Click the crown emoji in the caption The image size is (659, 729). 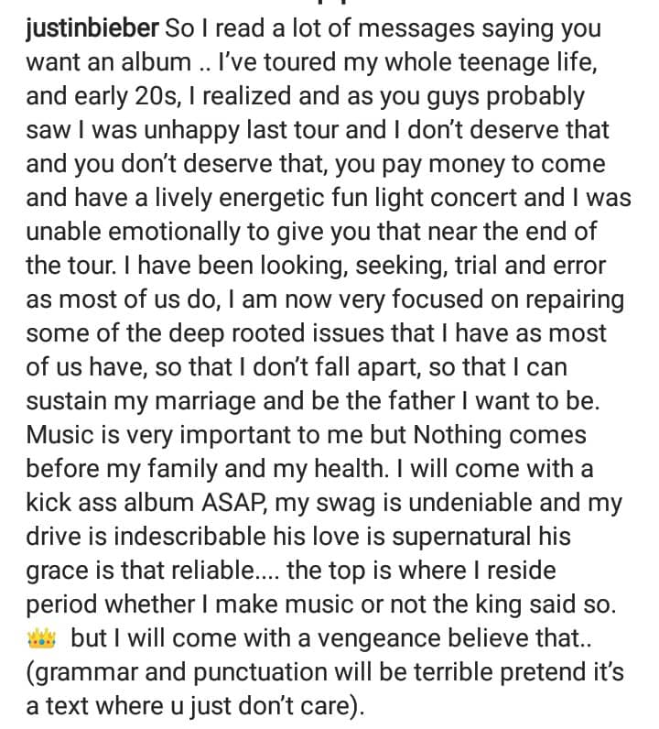[42, 638]
